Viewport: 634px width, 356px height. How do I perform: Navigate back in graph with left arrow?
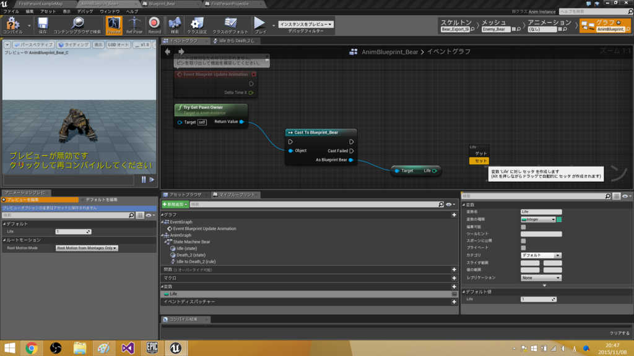pyautogui.click(x=167, y=52)
